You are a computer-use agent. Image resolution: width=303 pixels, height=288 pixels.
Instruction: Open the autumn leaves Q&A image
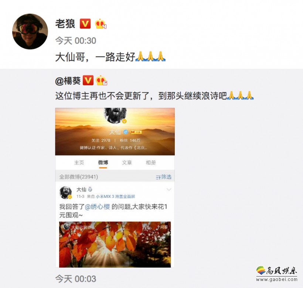[x=115, y=244]
